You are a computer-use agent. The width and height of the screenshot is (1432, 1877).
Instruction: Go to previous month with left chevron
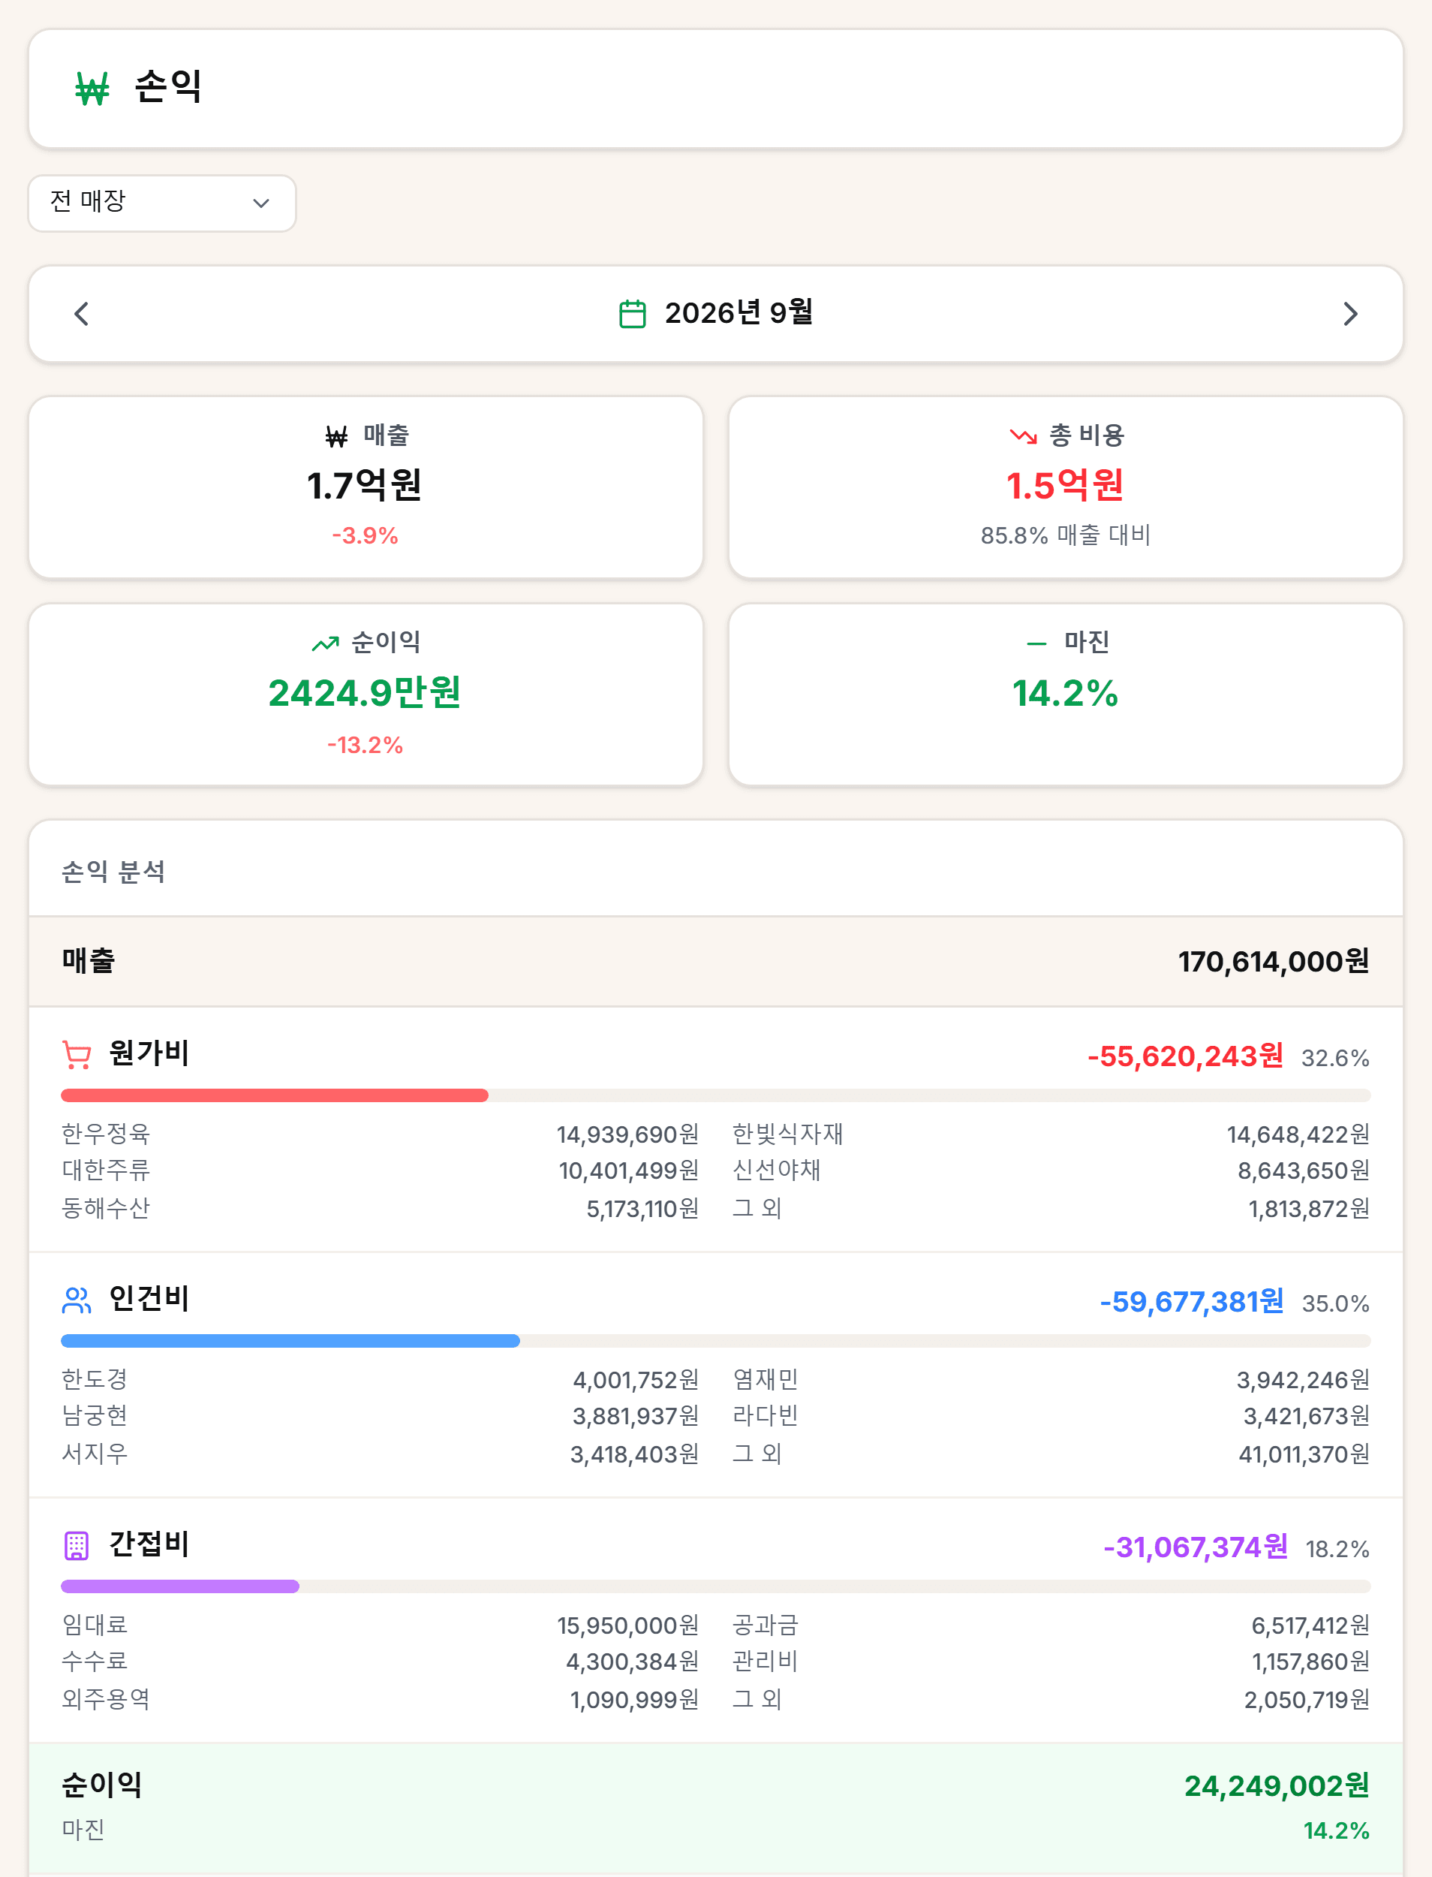[82, 314]
